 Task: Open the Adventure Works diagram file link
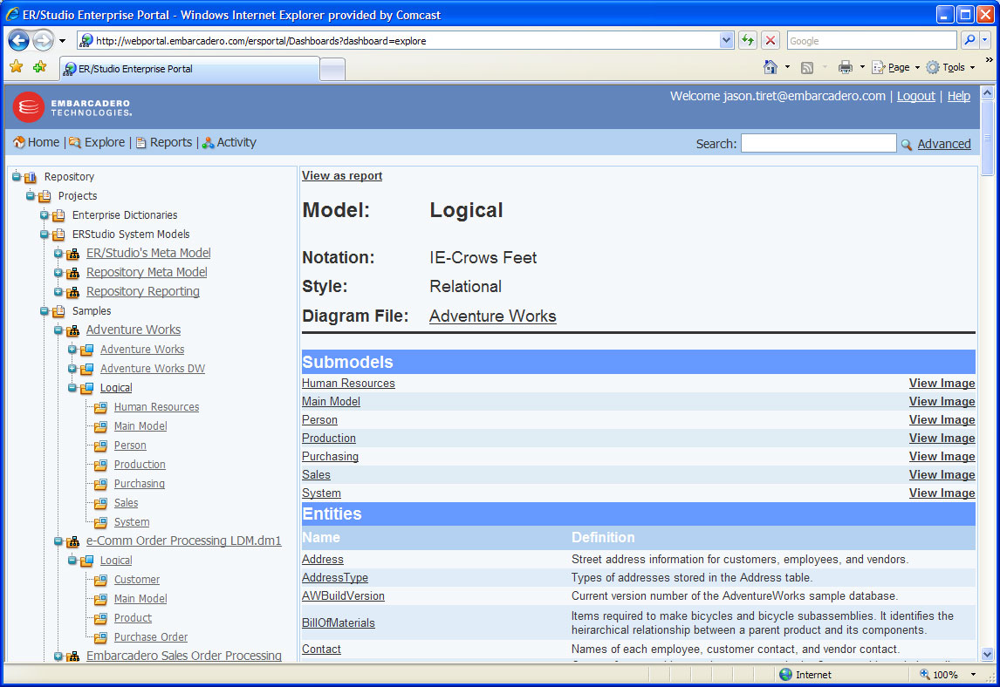pyautogui.click(x=492, y=316)
